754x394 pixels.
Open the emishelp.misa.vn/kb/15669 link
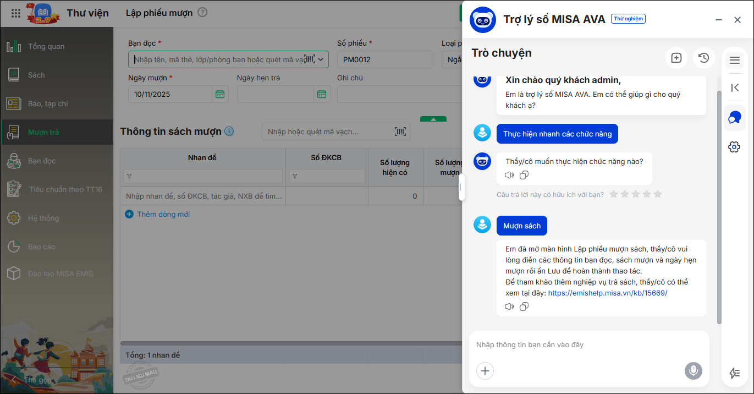608,293
